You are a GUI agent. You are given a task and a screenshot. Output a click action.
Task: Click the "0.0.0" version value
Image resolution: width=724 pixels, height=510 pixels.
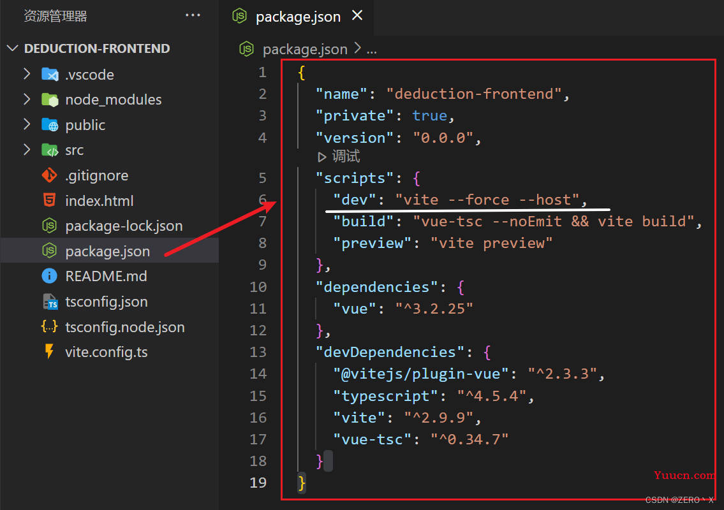443,138
